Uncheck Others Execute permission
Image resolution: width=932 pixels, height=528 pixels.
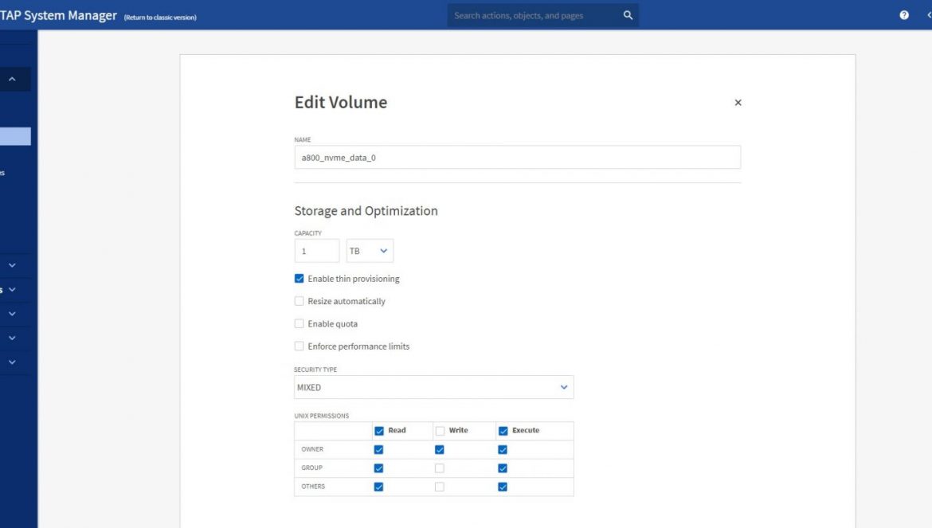tap(503, 487)
